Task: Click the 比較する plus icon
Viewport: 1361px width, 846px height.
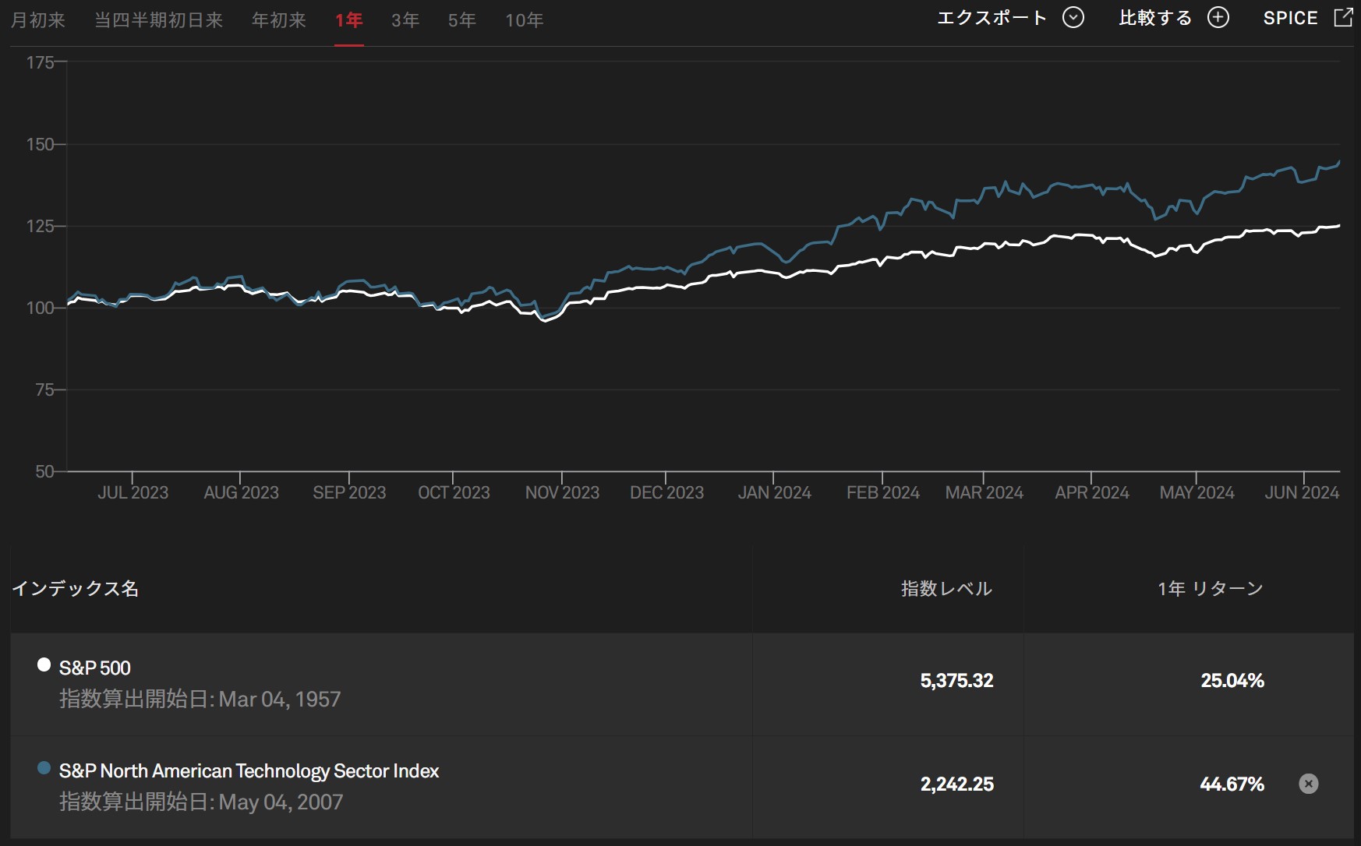Action: point(1218,18)
